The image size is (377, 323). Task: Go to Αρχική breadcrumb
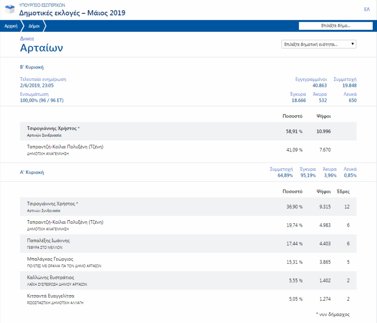coord(11,26)
